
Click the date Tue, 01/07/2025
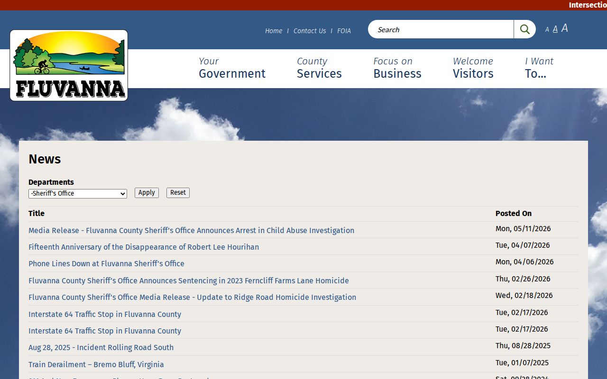tap(522, 363)
